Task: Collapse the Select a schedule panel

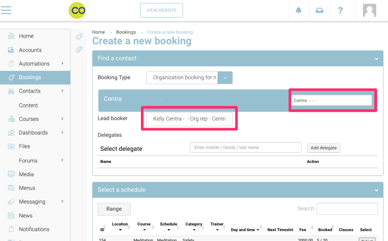Action: 376,190
